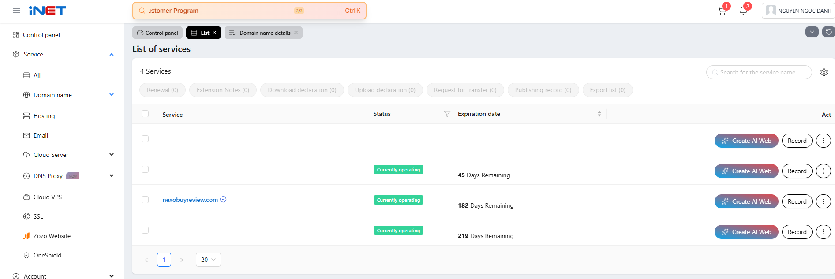Viewport: 835px width, 279px height.
Task: Expand the Domain name submenu
Action: [112, 95]
